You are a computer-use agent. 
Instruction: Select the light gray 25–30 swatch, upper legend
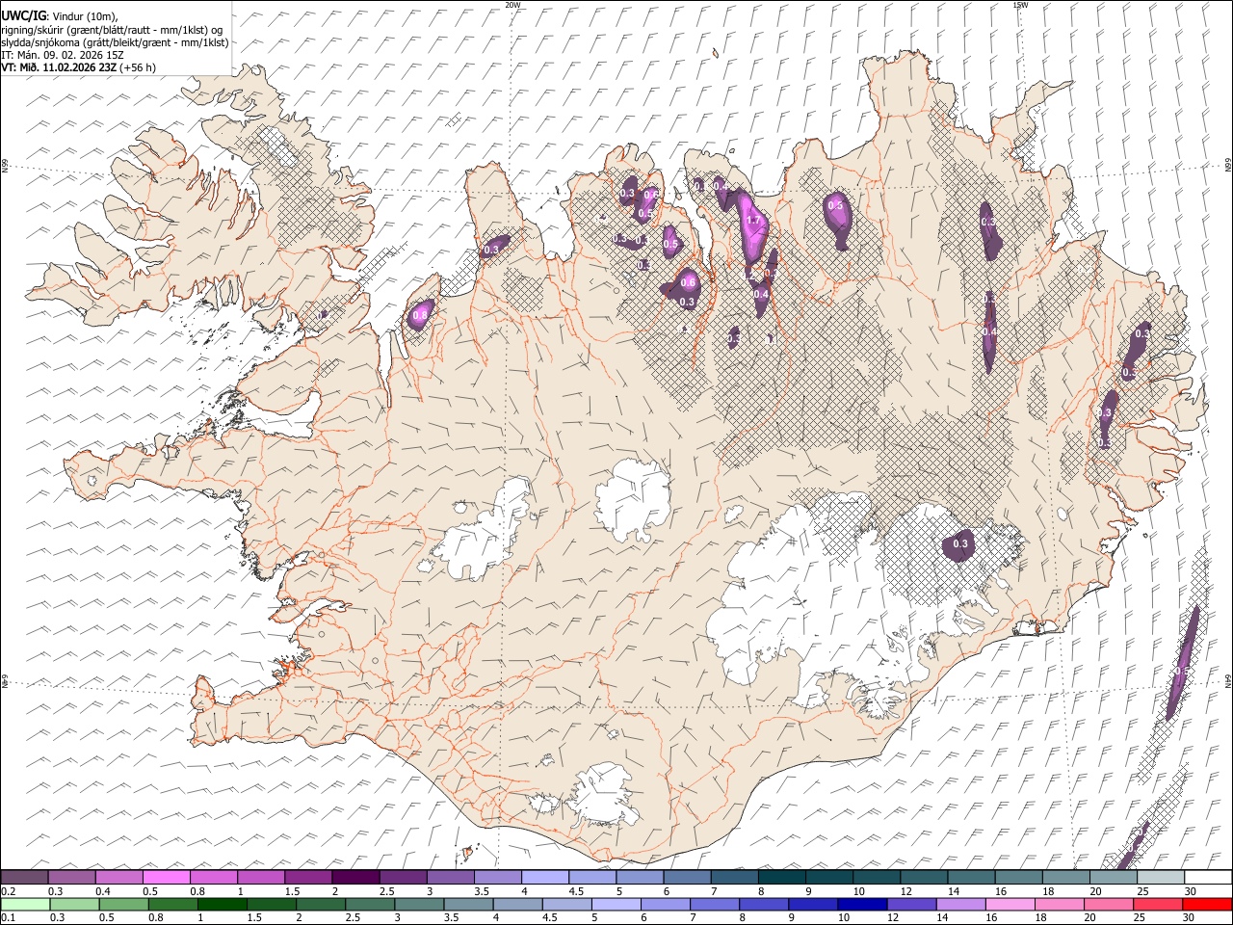pos(1161,877)
